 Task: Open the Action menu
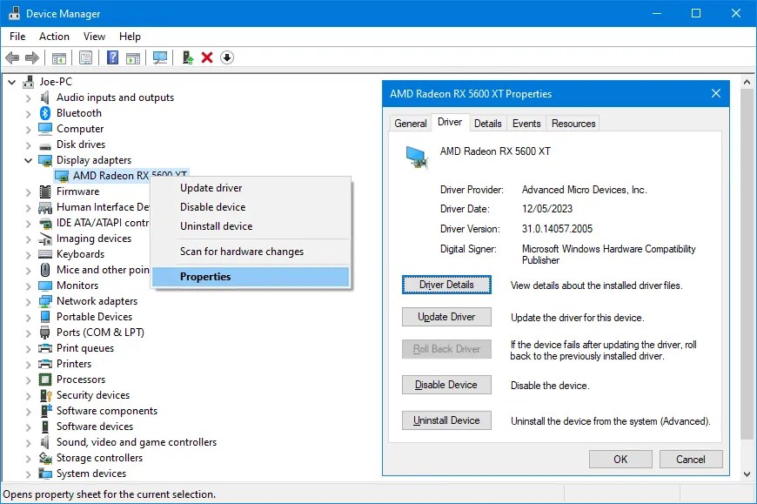pyautogui.click(x=54, y=37)
